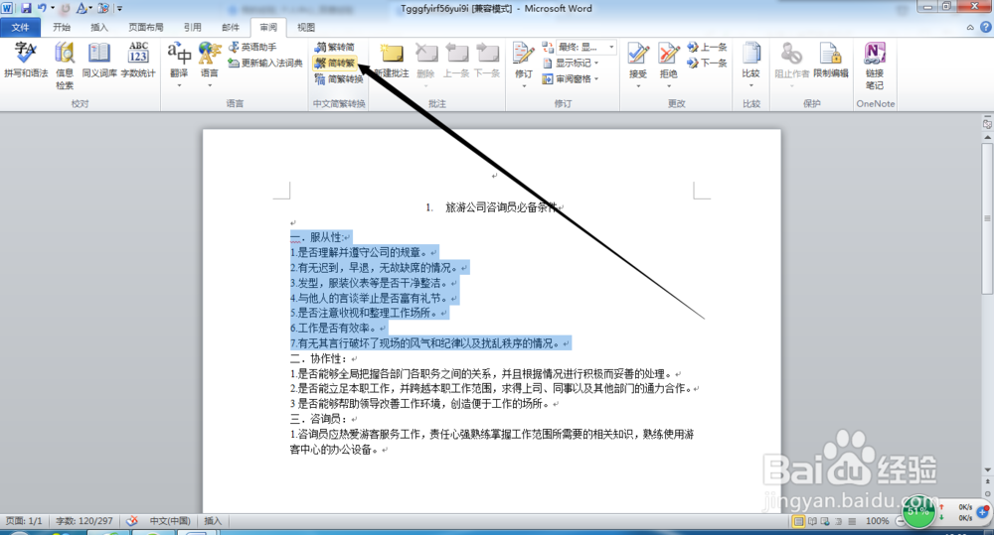Click the heading text 旅游公司咨询员必备条件
Viewport: 994px width, 535px height.
click(501, 207)
